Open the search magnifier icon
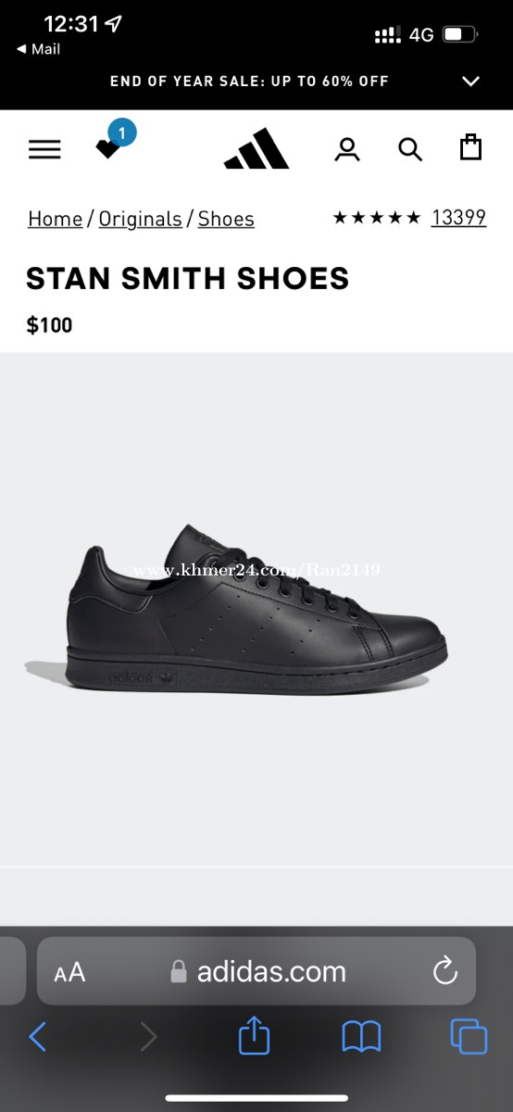This screenshot has width=513, height=1112. [x=410, y=149]
